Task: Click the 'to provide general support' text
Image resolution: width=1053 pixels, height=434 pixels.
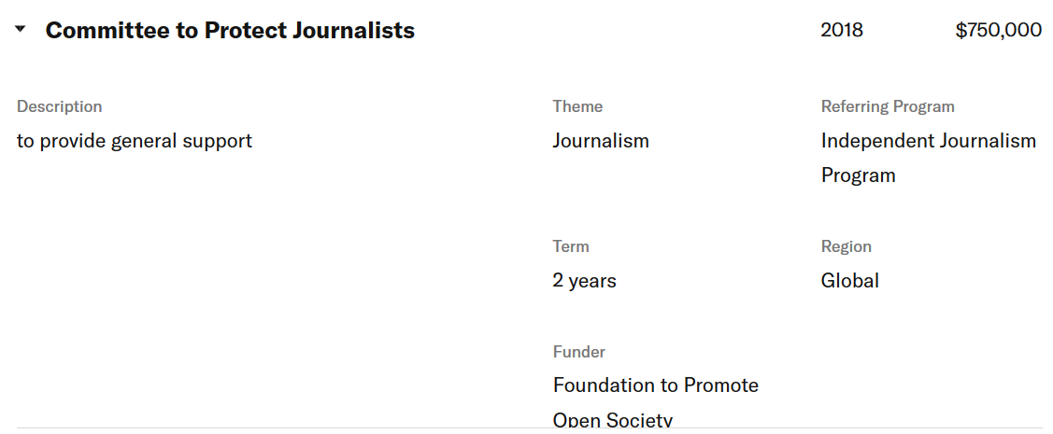Action: tap(135, 142)
